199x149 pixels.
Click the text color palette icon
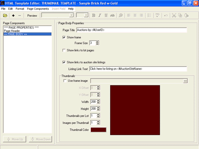tap(121, 16)
